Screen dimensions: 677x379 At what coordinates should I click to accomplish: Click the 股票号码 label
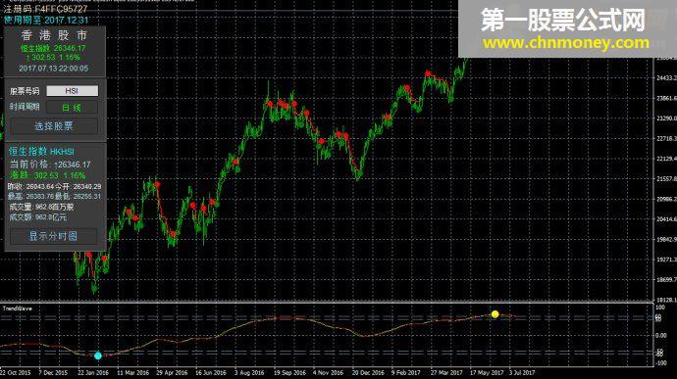[25, 91]
